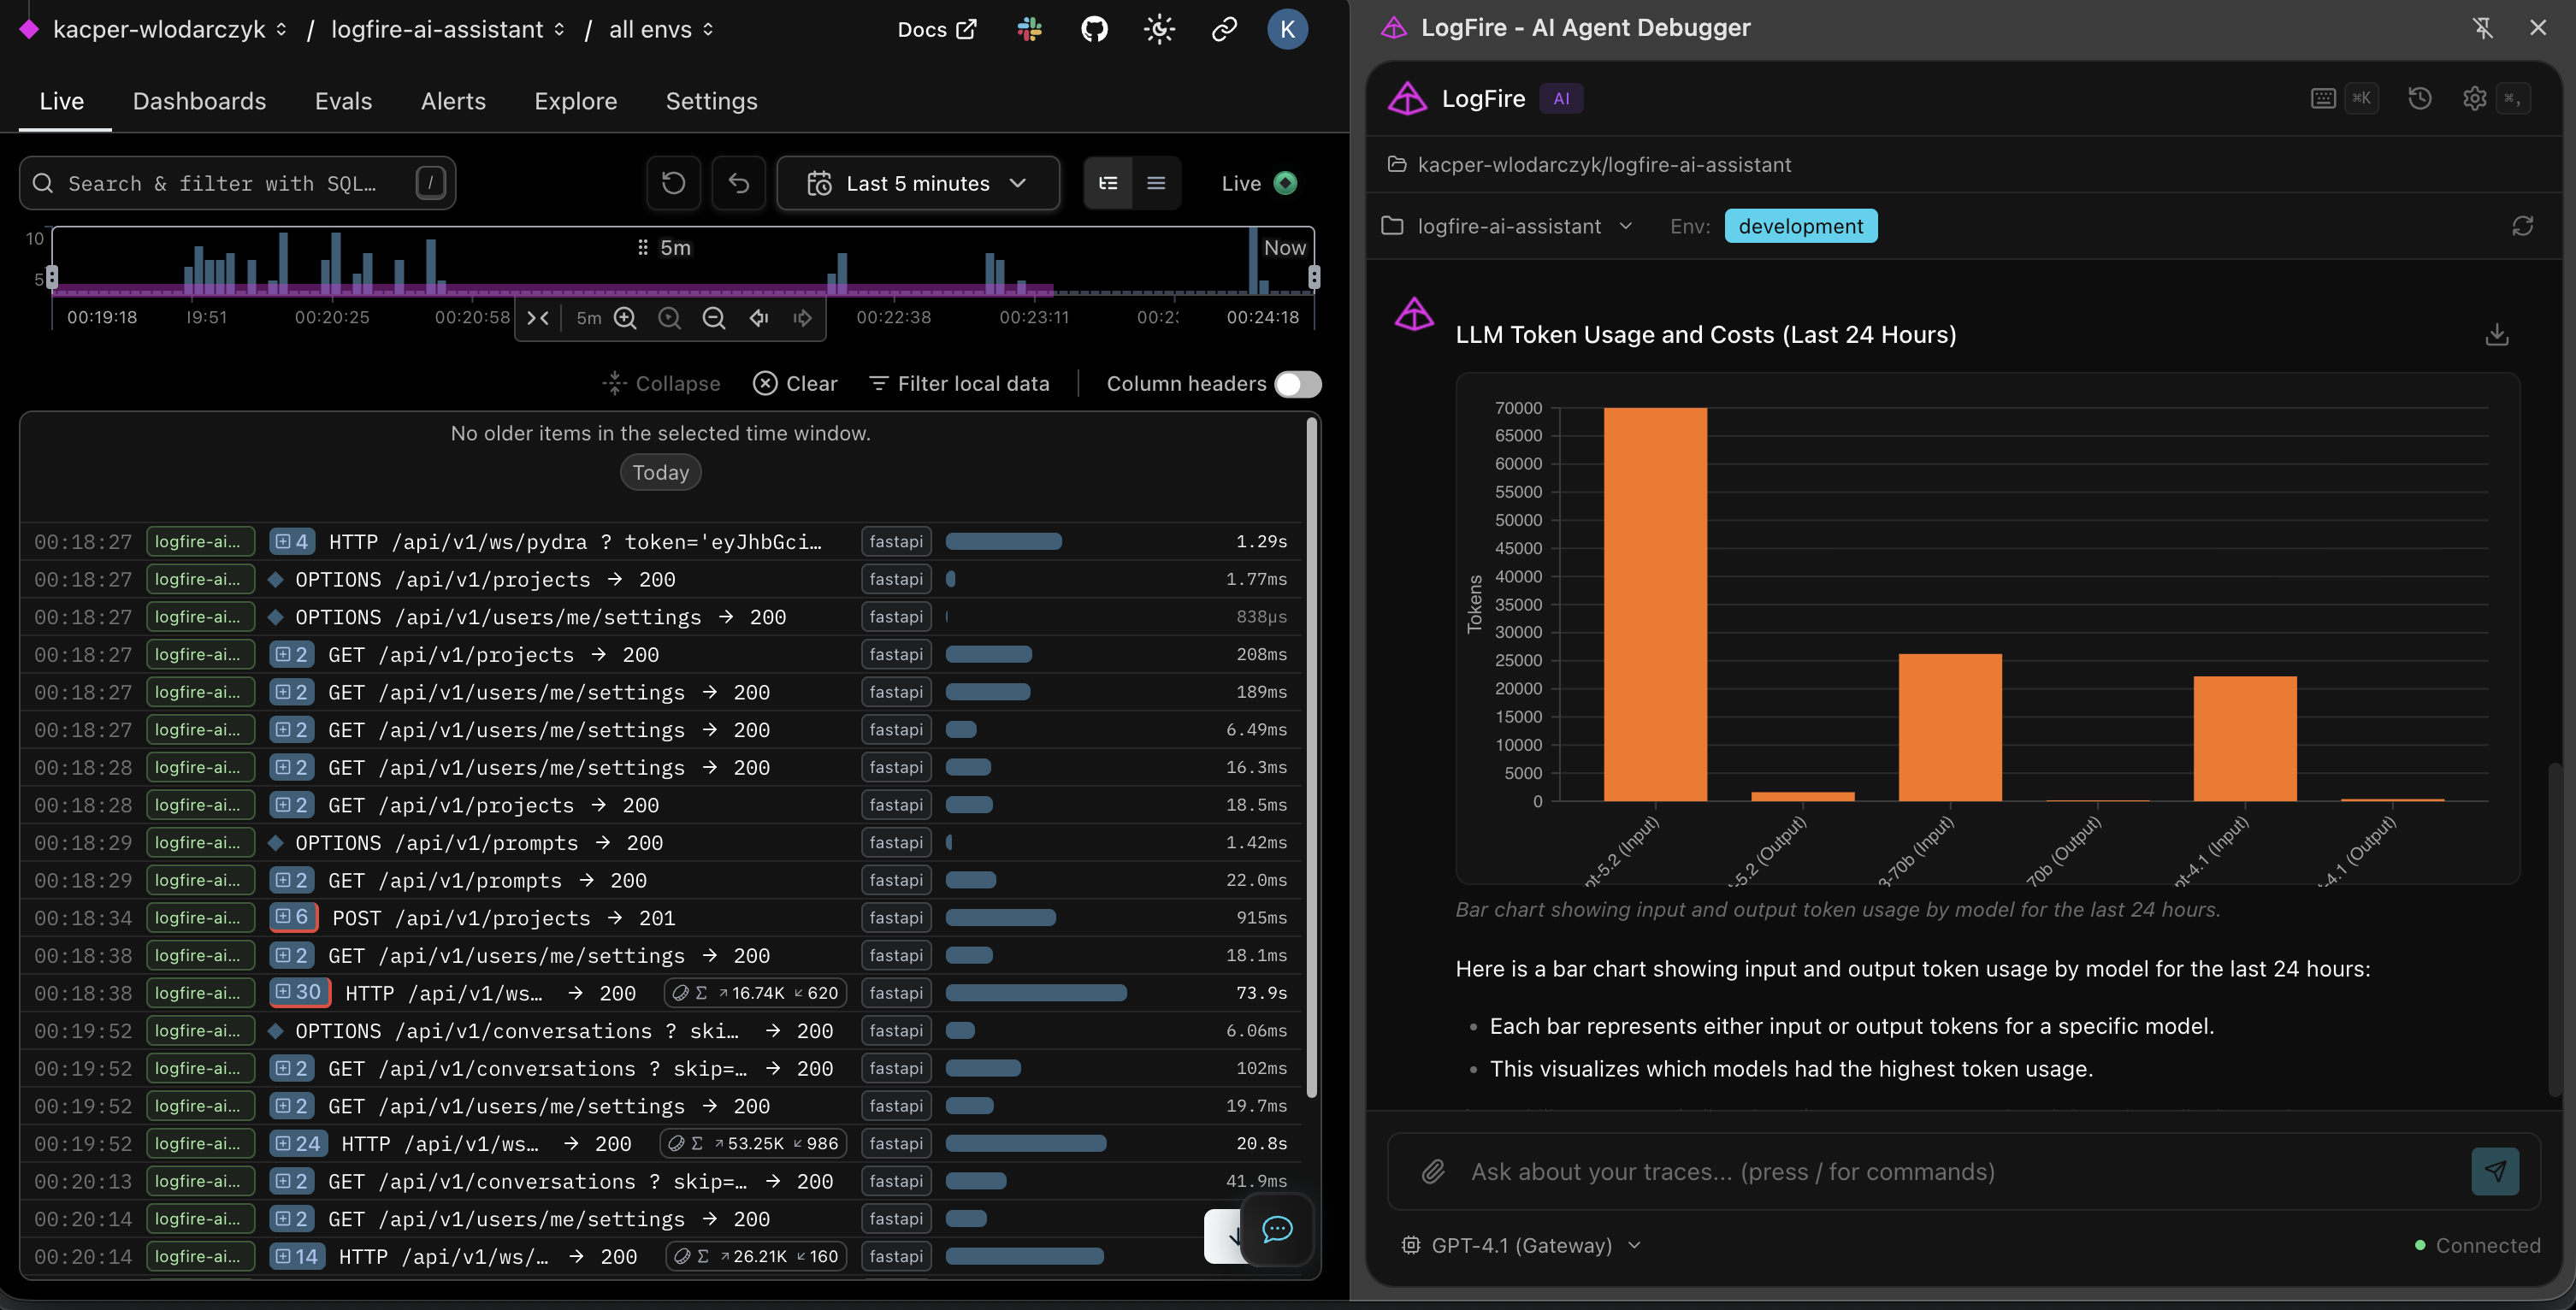This screenshot has width=2576, height=1310.
Task: Open the GitHub icon link
Action: click(1094, 29)
